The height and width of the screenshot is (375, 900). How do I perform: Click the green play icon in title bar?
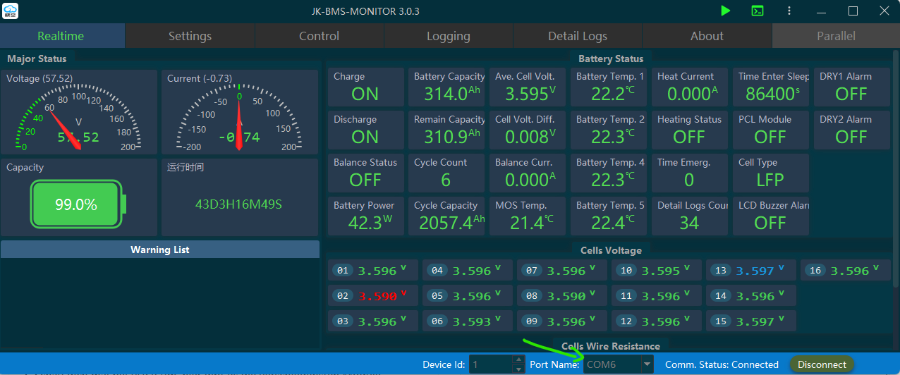coord(726,11)
